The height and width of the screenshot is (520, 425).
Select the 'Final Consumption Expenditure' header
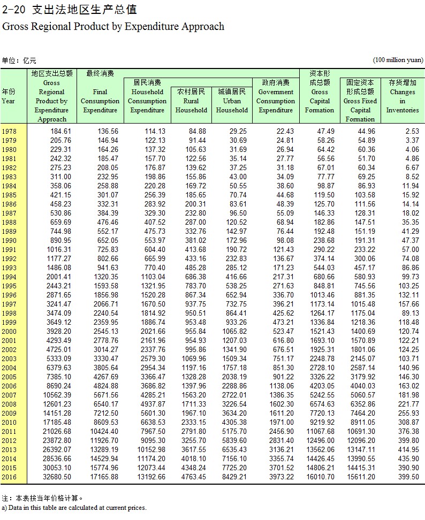pyautogui.click(x=100, y=96)
